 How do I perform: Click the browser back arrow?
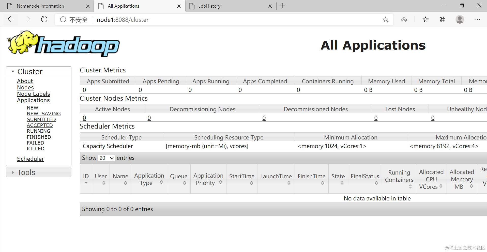pyautogui.click(x=10, y=19)
